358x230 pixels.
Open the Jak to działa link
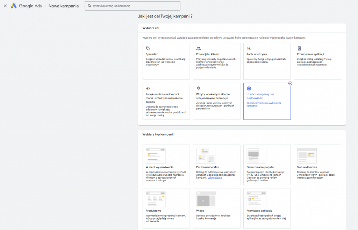coord(215,178)
